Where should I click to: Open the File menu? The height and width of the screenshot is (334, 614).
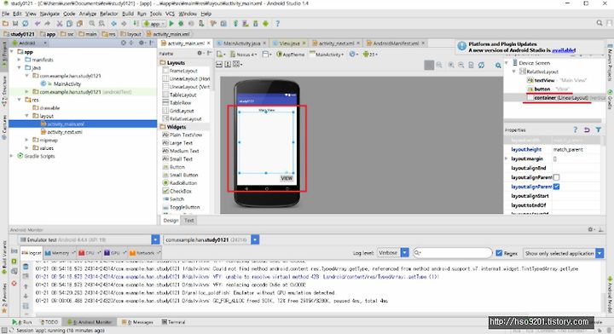pos(6,14)
